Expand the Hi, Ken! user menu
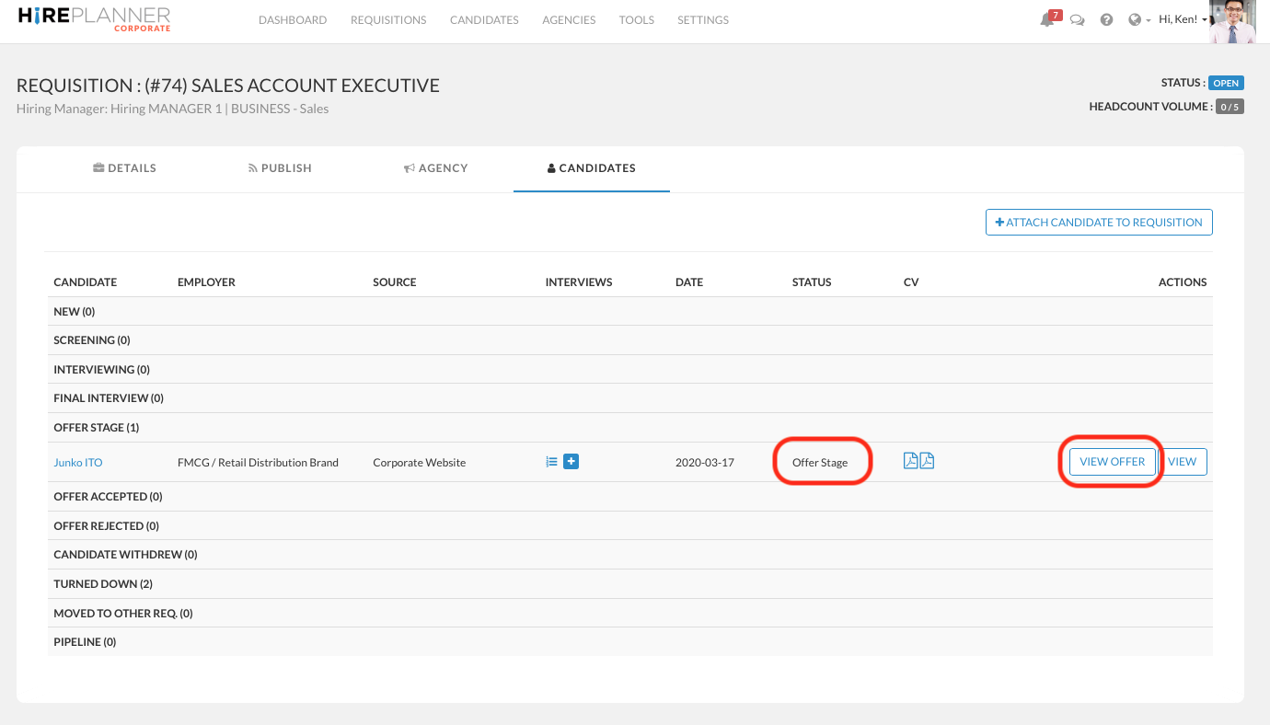The width and height of the screenshot is (1270, 725). pos(1183,20)
